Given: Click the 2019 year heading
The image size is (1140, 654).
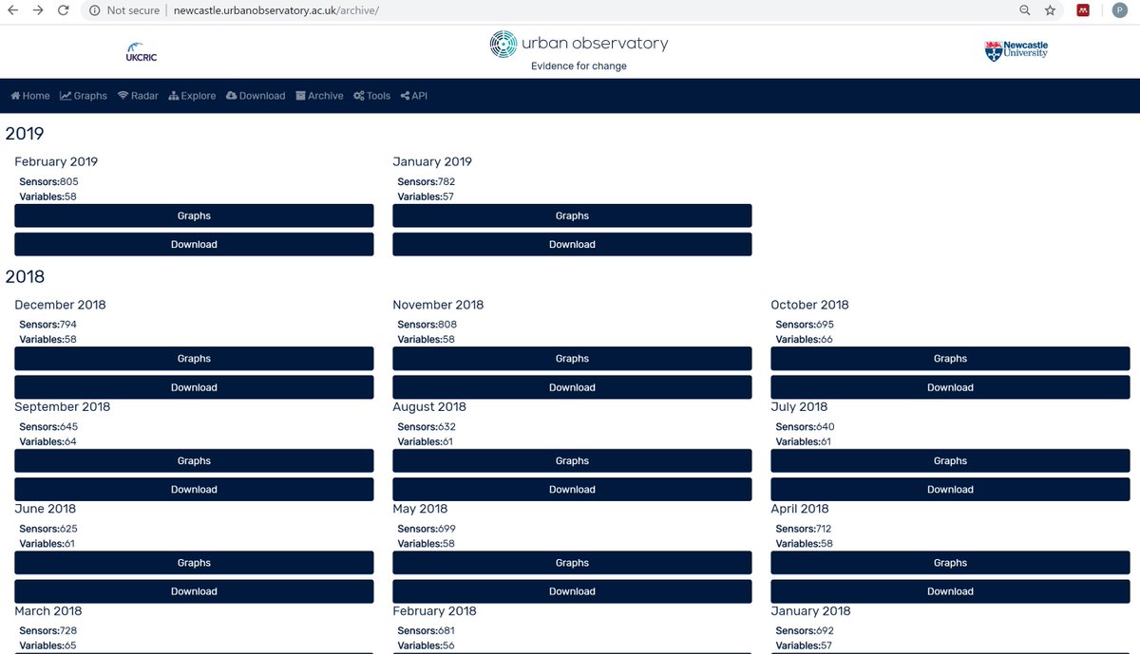Looking at the screenshot, I should tap(25, 134).
